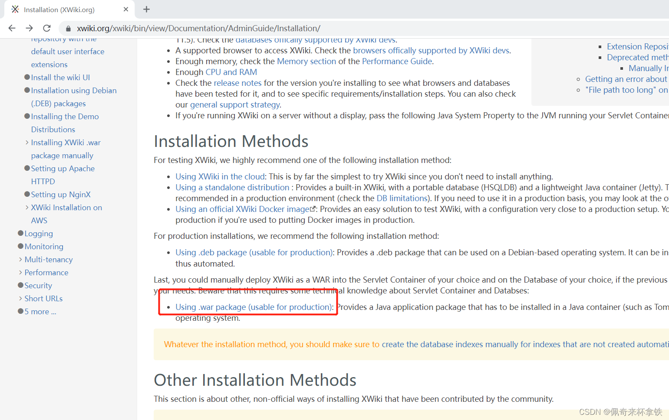Screen dimensions: 669x420
Task: Open "File path too long" contents entry
Action: coord(626,90)
